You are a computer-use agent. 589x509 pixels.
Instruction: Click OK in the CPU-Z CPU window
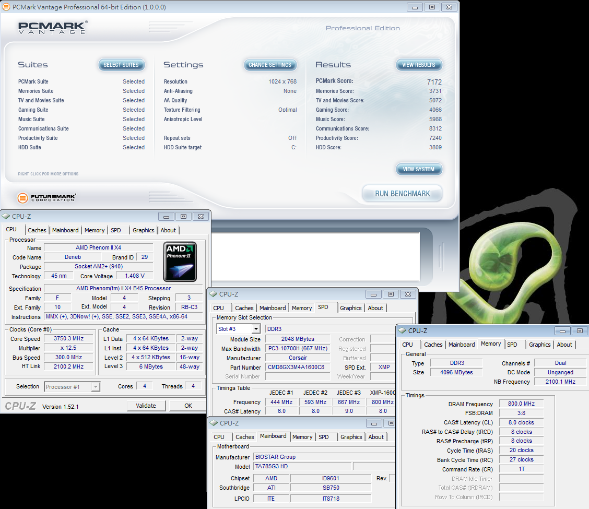tap(188, 406)
